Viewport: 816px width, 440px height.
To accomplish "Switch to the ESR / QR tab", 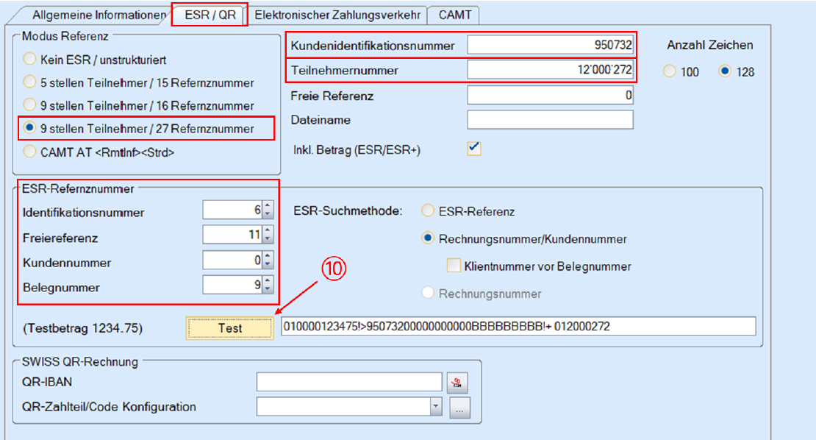I will (210, 15).
